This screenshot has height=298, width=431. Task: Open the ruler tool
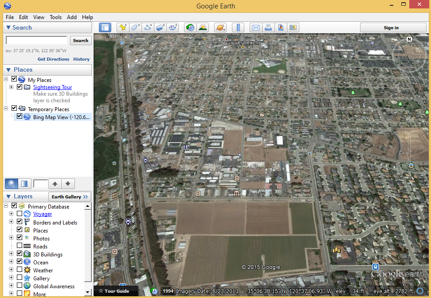click(x=238, y=27)
